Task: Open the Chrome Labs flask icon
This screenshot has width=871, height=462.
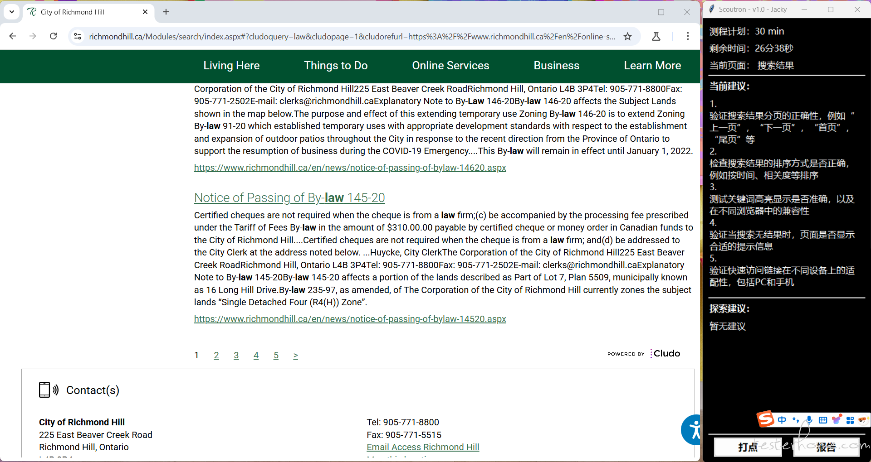Action: point(656,36)
